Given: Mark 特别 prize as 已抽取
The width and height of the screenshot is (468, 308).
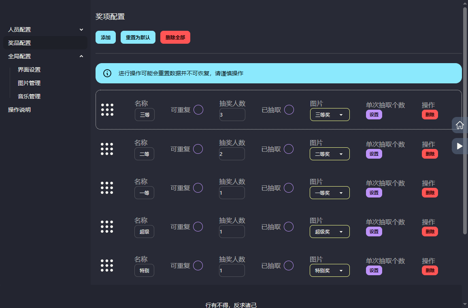Looking at the screenshot, I should tap(289, 266).
